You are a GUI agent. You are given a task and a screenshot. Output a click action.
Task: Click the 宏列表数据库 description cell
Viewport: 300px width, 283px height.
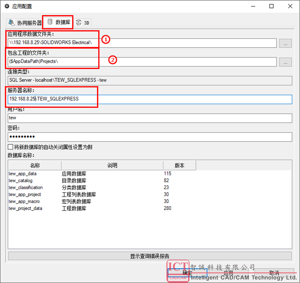click(76, 201)
